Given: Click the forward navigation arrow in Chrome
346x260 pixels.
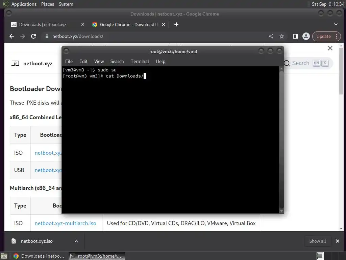Looking at the screenshot, I should (x=23, y=36).
